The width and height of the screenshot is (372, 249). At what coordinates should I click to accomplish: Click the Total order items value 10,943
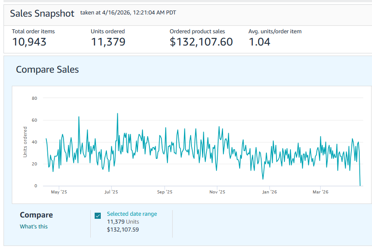coord(29,42)
